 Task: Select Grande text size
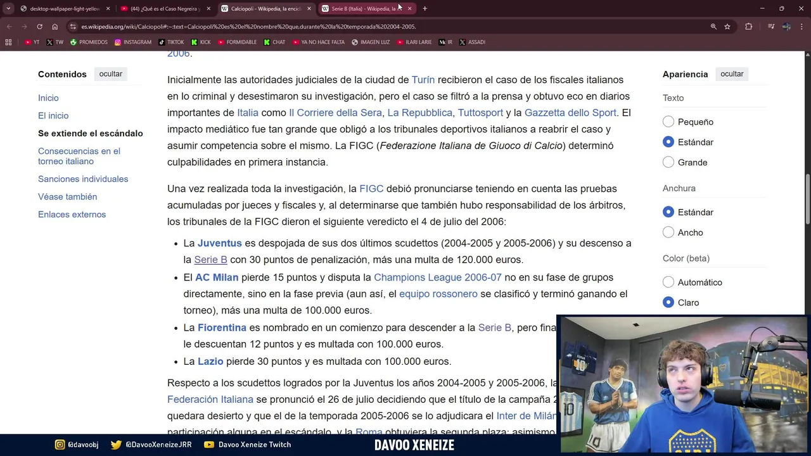click(x=668, y=162)
